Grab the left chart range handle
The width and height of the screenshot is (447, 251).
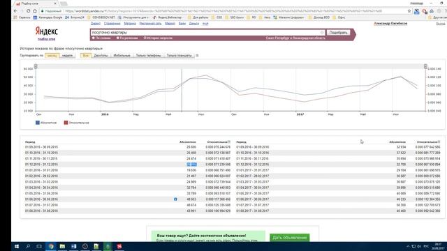[36, 66]
